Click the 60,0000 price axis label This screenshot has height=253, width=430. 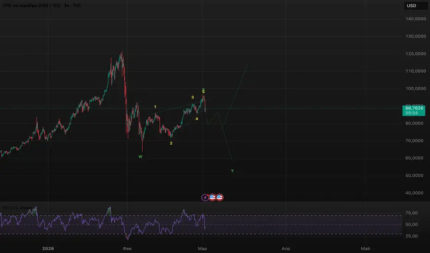point(414,158)
